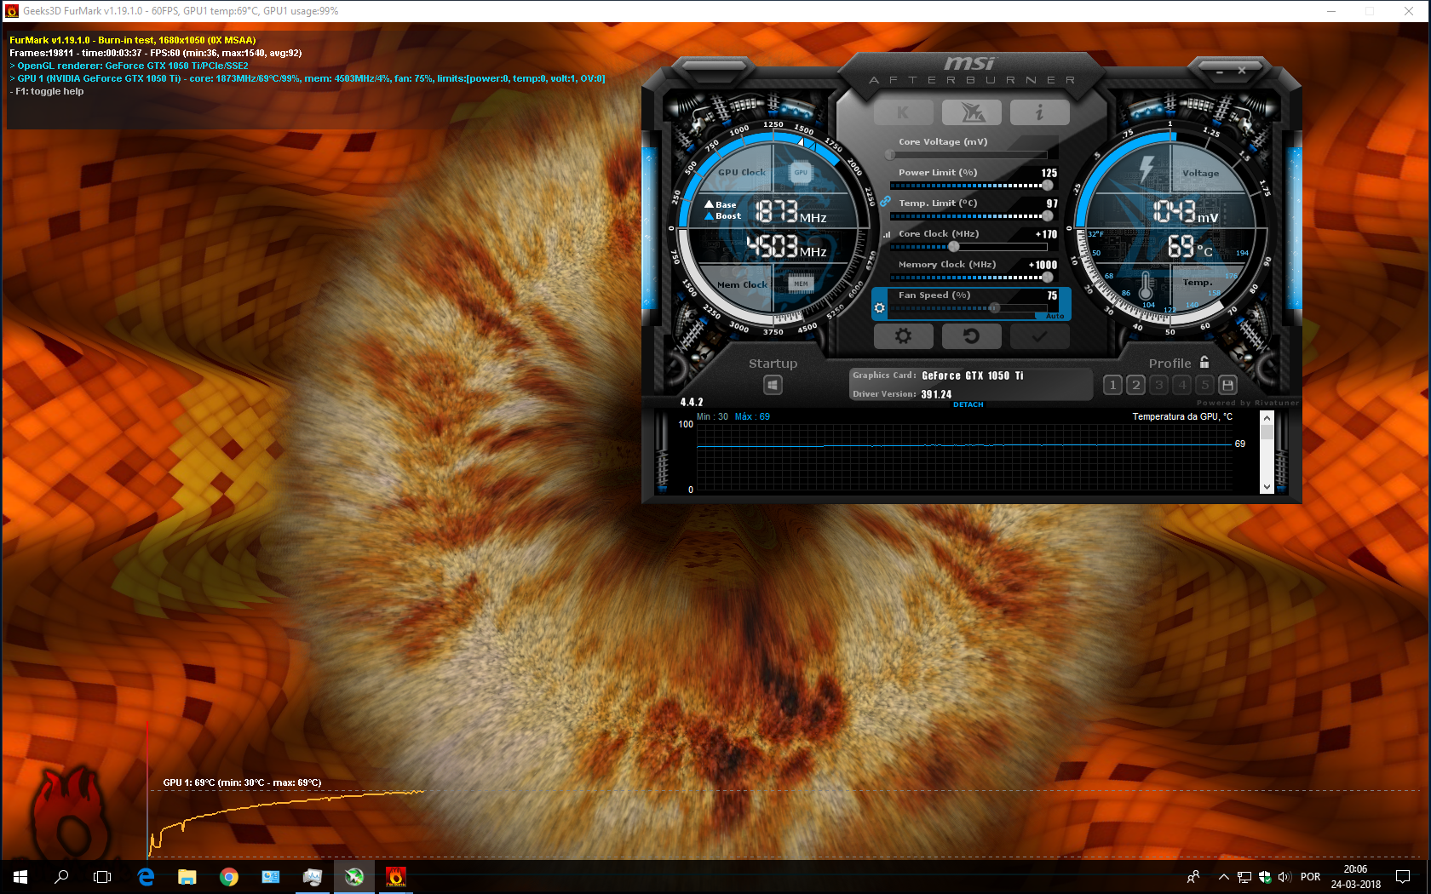Image resolution: width=1431 pixels, height=894 pixels.
Task: Switch to MSI Afterburner taskbar icon
Action: coord(354,877)
